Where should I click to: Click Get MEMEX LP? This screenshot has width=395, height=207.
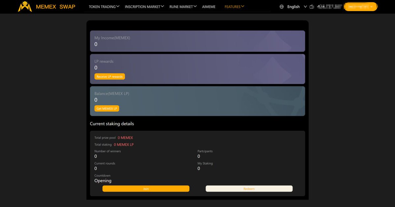tap(107, 108)
